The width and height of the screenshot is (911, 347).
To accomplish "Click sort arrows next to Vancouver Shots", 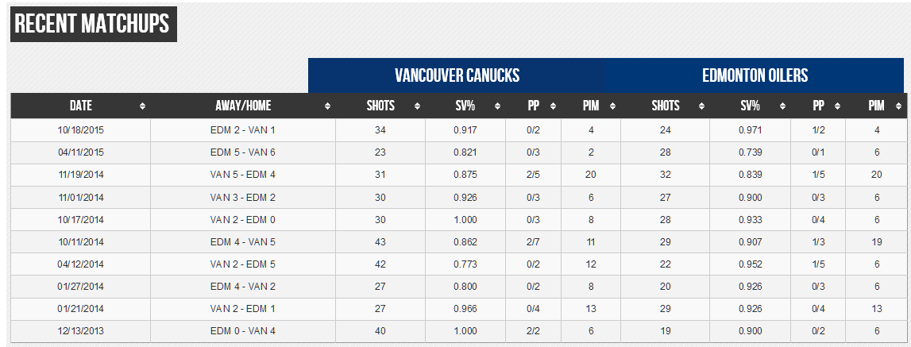I will [x=417, y=106].
